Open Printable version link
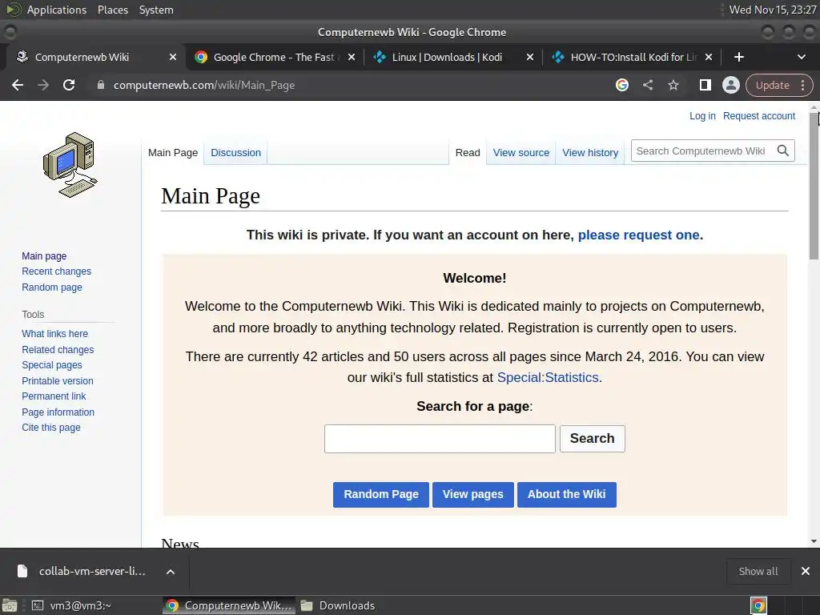820x615 pixels. [58, 380]
